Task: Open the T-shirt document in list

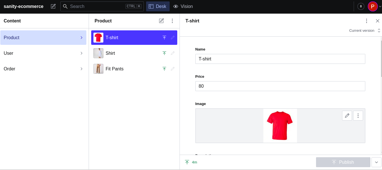Action: coord(134,37)
